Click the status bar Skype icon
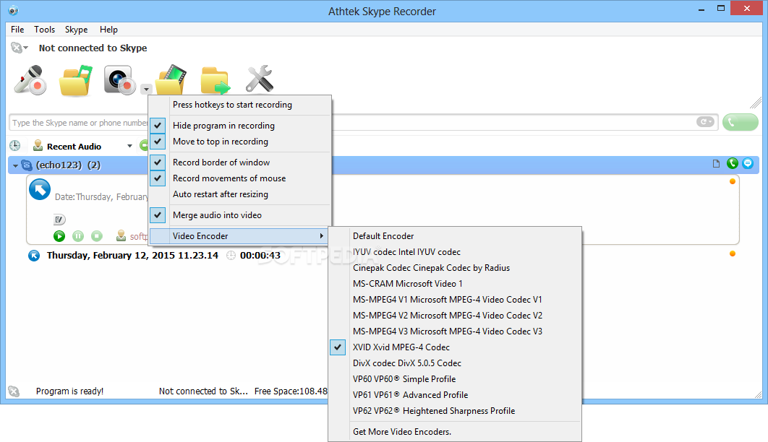The height and width of the screenshot is (442, 768). tap(14, 391)
